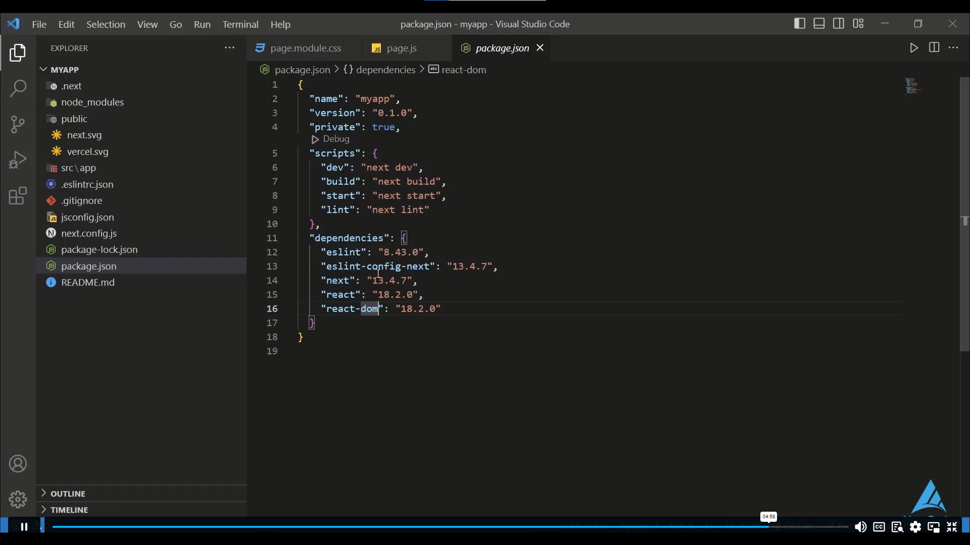Open the video transcript icon

pyautogui.click(x=897, y=527)
